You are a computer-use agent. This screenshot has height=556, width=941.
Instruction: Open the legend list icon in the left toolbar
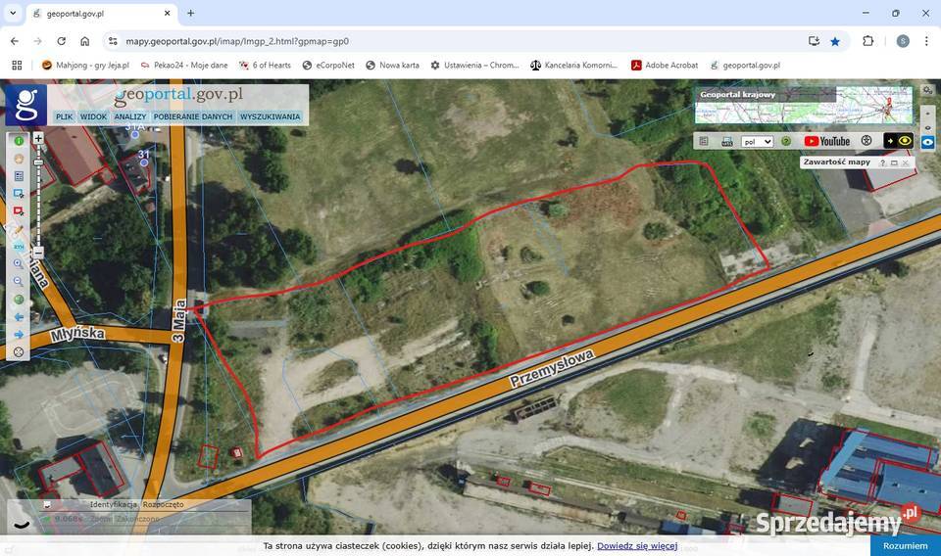(x=19, y=176)
